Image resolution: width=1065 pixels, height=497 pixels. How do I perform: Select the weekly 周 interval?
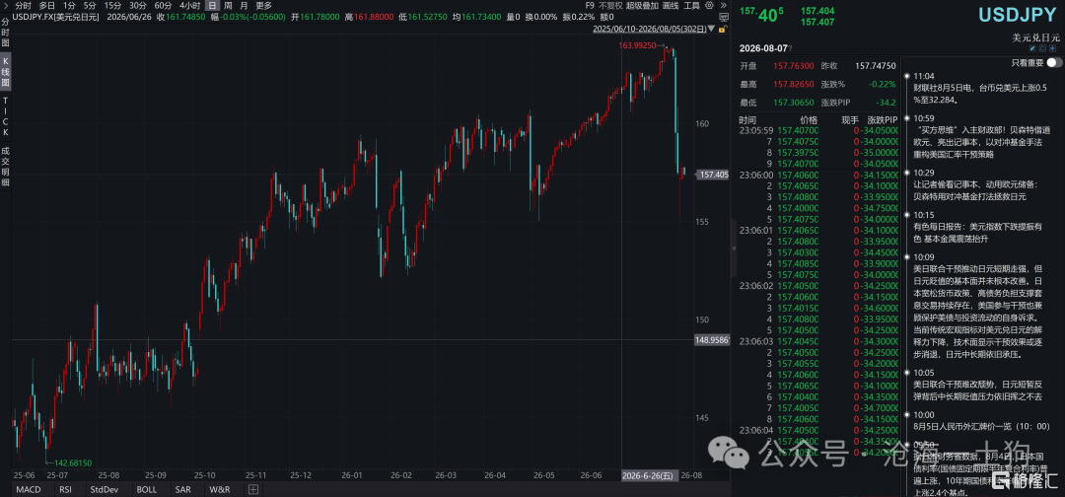(228, 6)
